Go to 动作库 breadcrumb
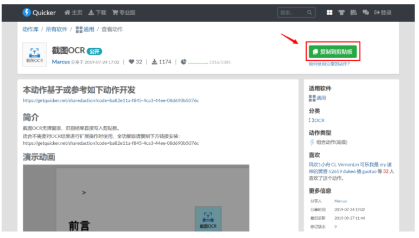The height and width of the screenshot is (238, 419). point(30,29)
